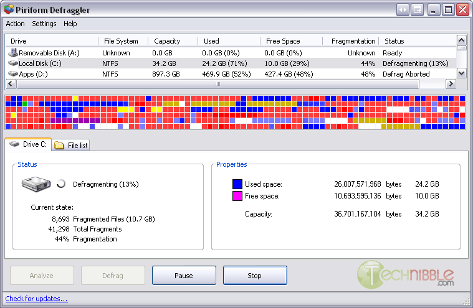Sort by the Status column header
This screenshot has height=308, width=473.
pyautogui.click(x=418, y=41)
